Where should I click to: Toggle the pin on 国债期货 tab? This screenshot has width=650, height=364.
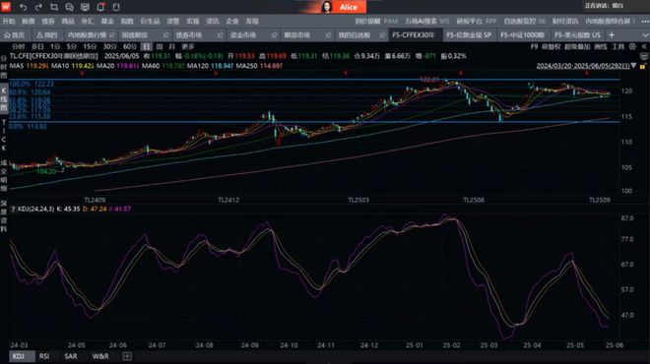(x=165, y=35)
